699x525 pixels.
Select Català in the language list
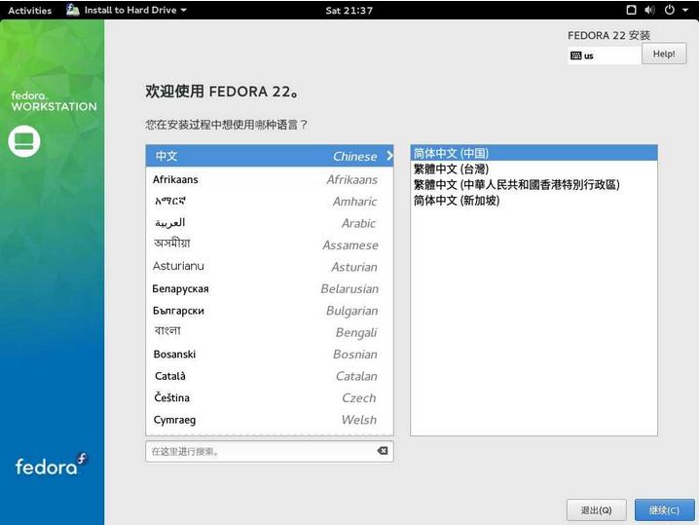click(270, 376)
